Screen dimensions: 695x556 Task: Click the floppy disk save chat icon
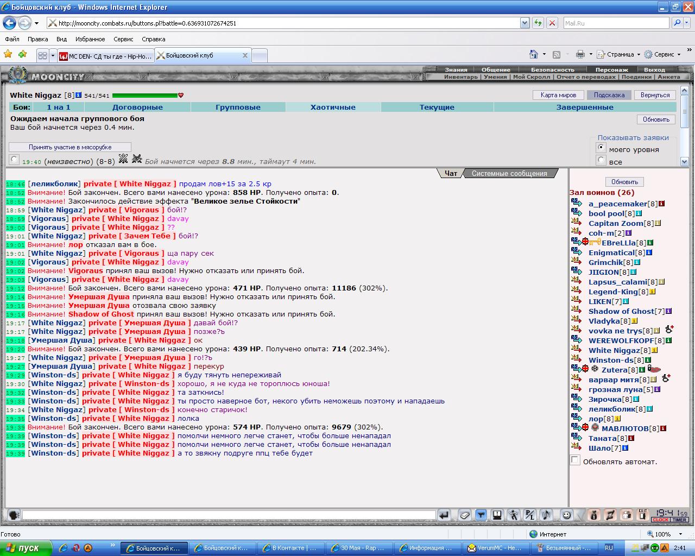click(x=497, y=515)
